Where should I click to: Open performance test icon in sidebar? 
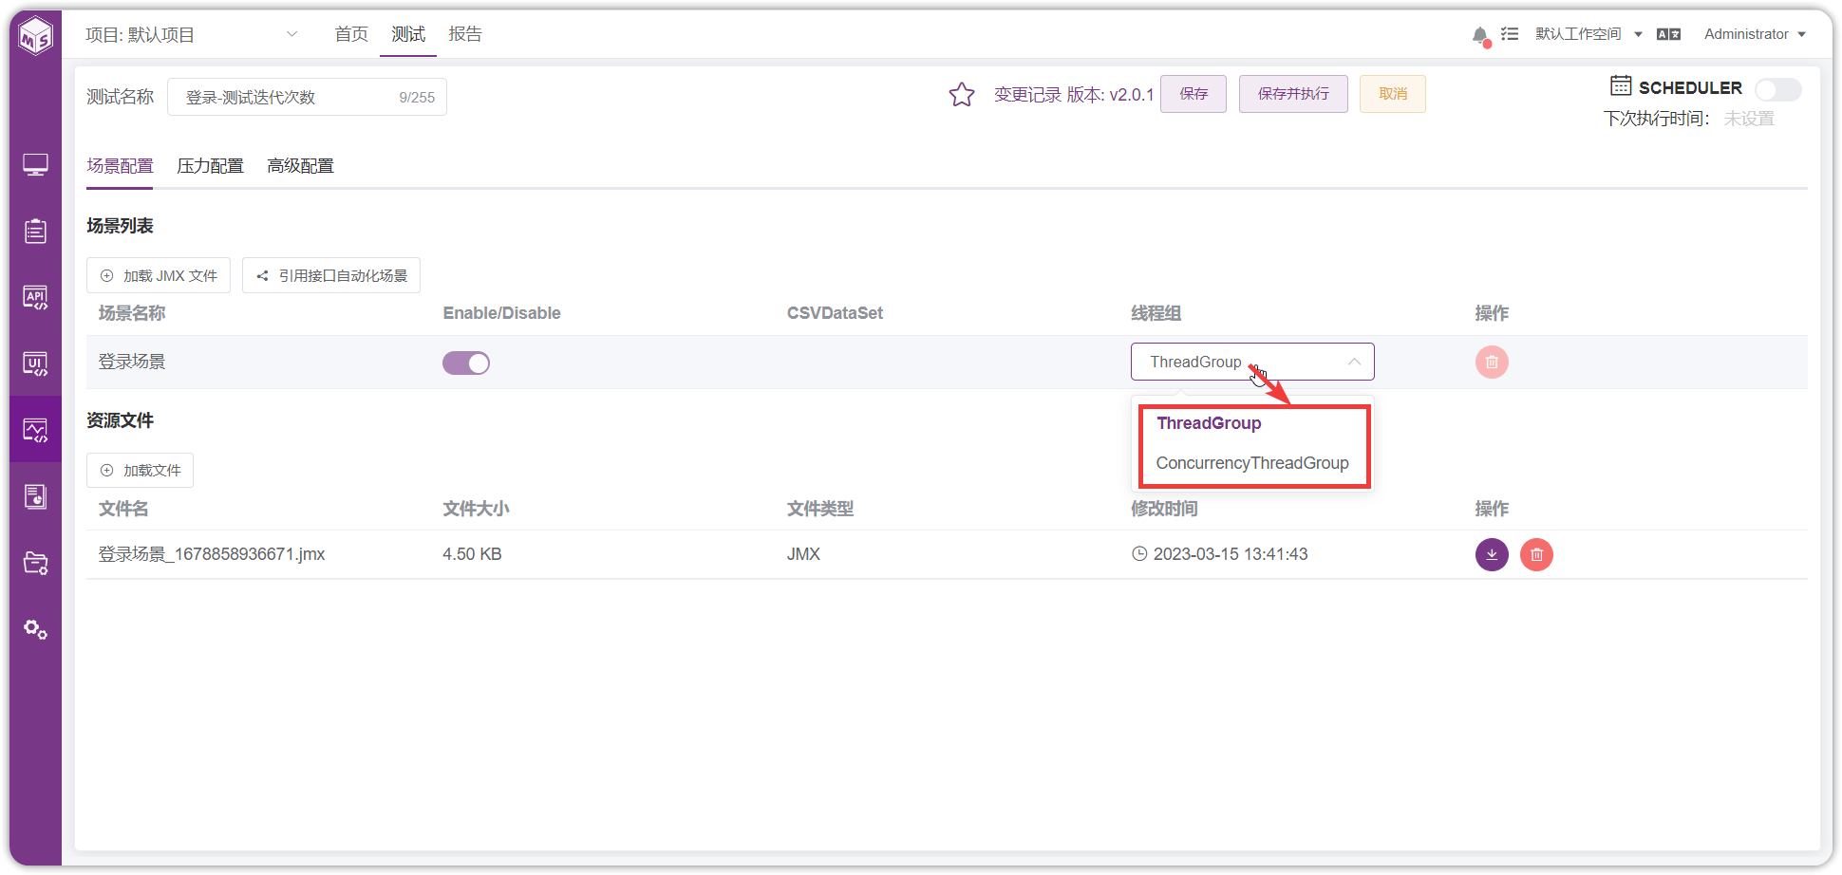pyautogui.click(x=35, y=431)
